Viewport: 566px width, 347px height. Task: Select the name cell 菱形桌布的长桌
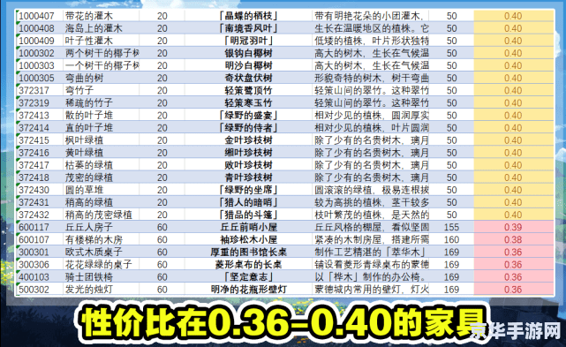pyautogui.click(x=248, y=265)
